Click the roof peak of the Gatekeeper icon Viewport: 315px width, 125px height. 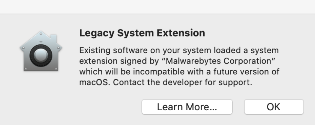(x=41, y=33)
